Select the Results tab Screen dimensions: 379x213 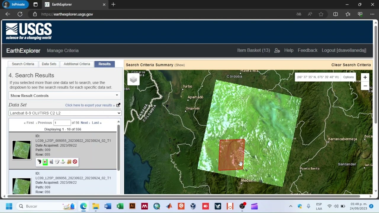pos(105,64)
